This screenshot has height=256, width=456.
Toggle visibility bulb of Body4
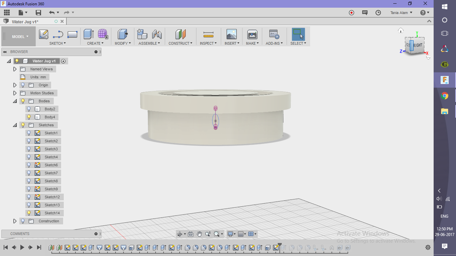[x=29, y=117]
